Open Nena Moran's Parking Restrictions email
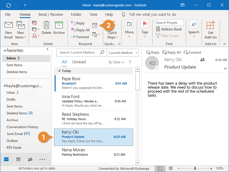Viewport: 229px width, 172px height. click(94, 155)
